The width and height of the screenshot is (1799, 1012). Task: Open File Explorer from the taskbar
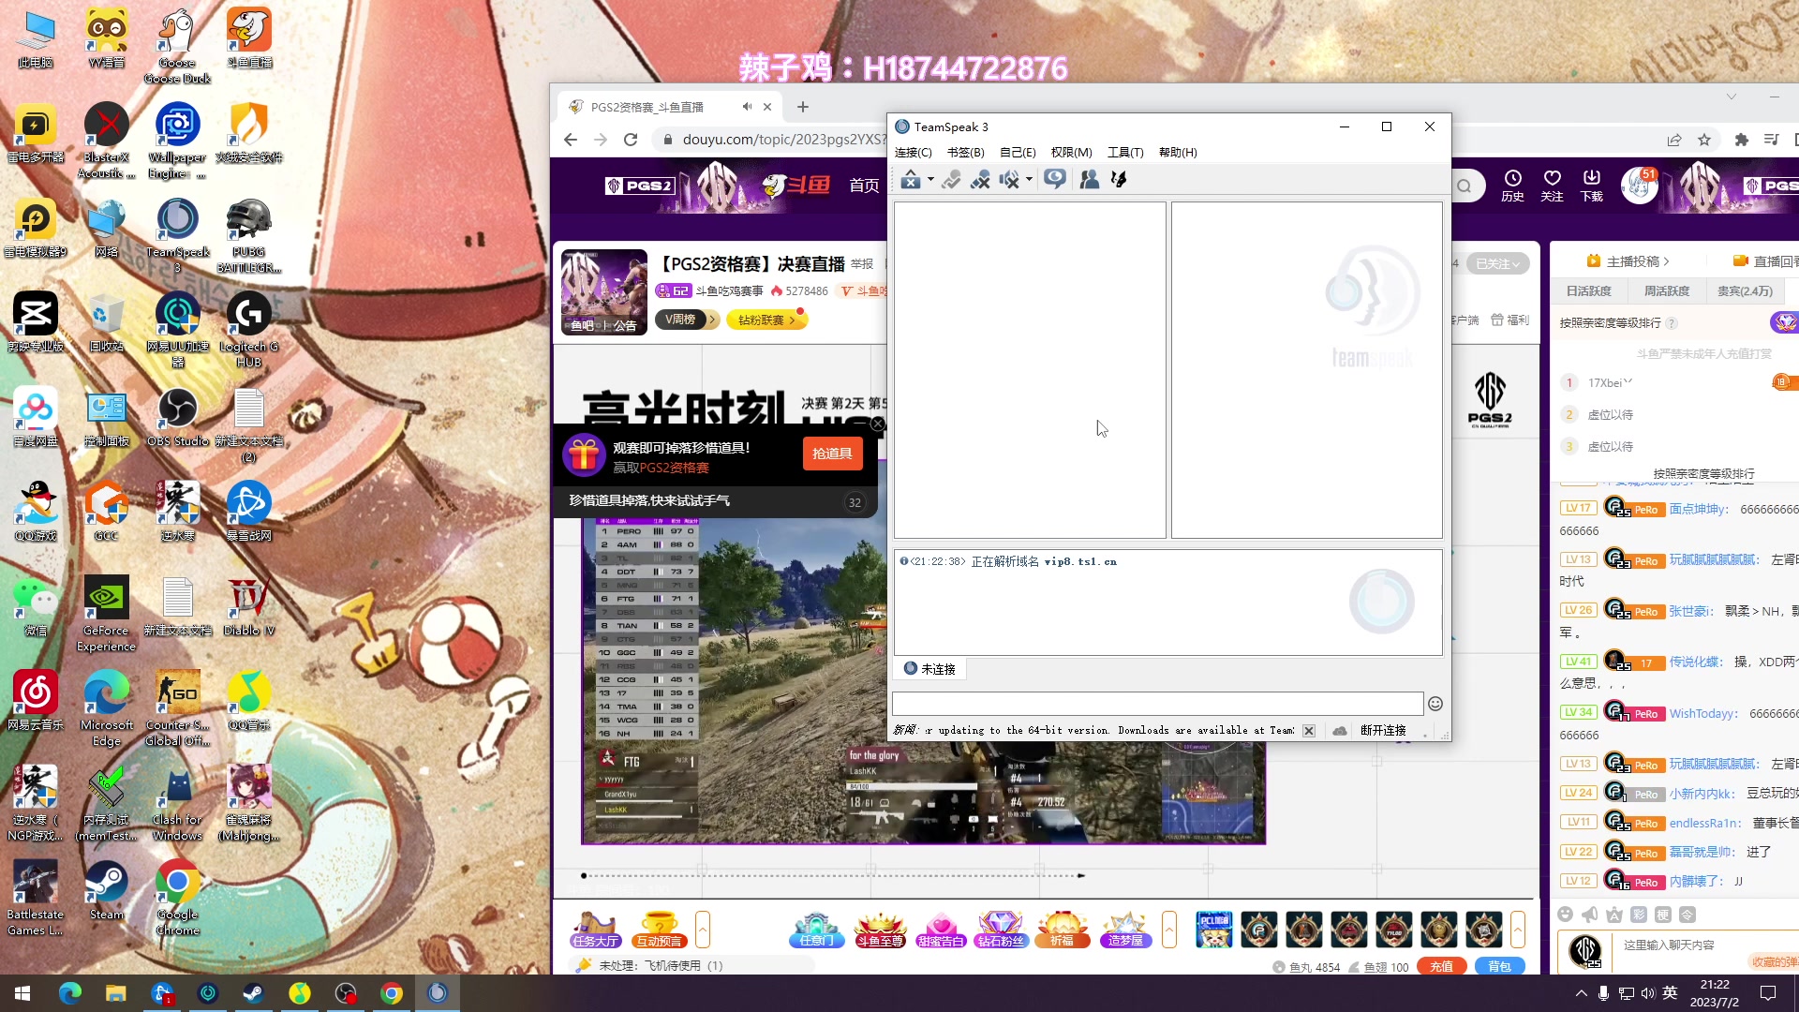pyautogui.click(x=115, y=993)
